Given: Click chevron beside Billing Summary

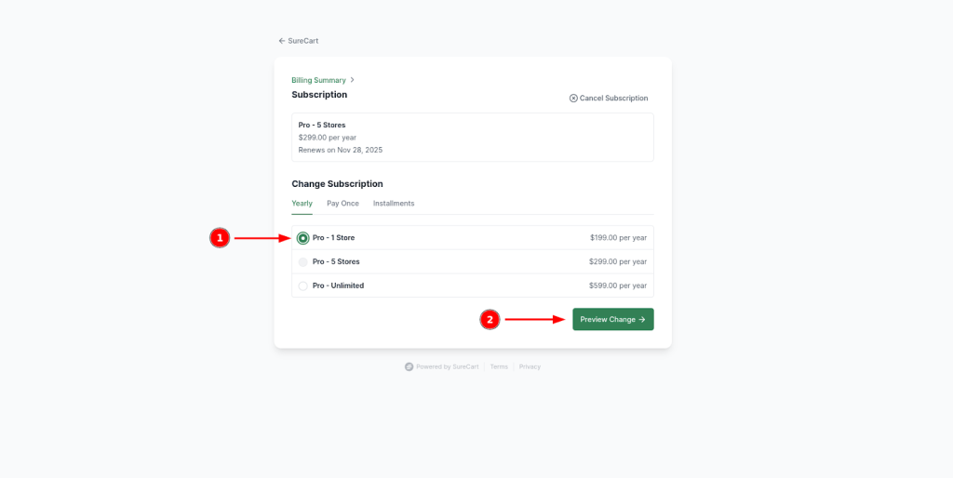Looking at the screenshot, I should pos(353,80).
